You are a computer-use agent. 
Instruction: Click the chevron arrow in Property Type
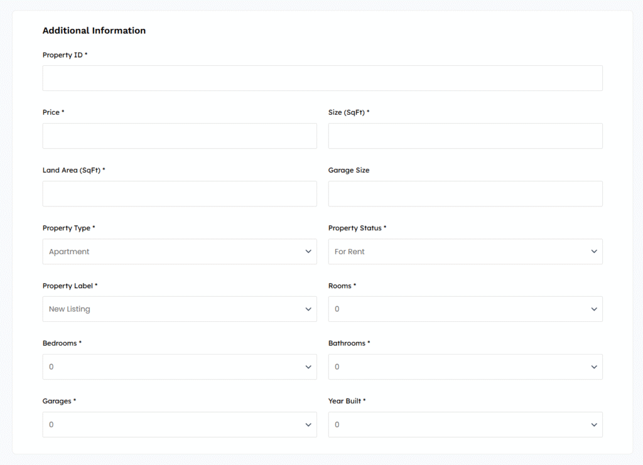pos(308,252)
